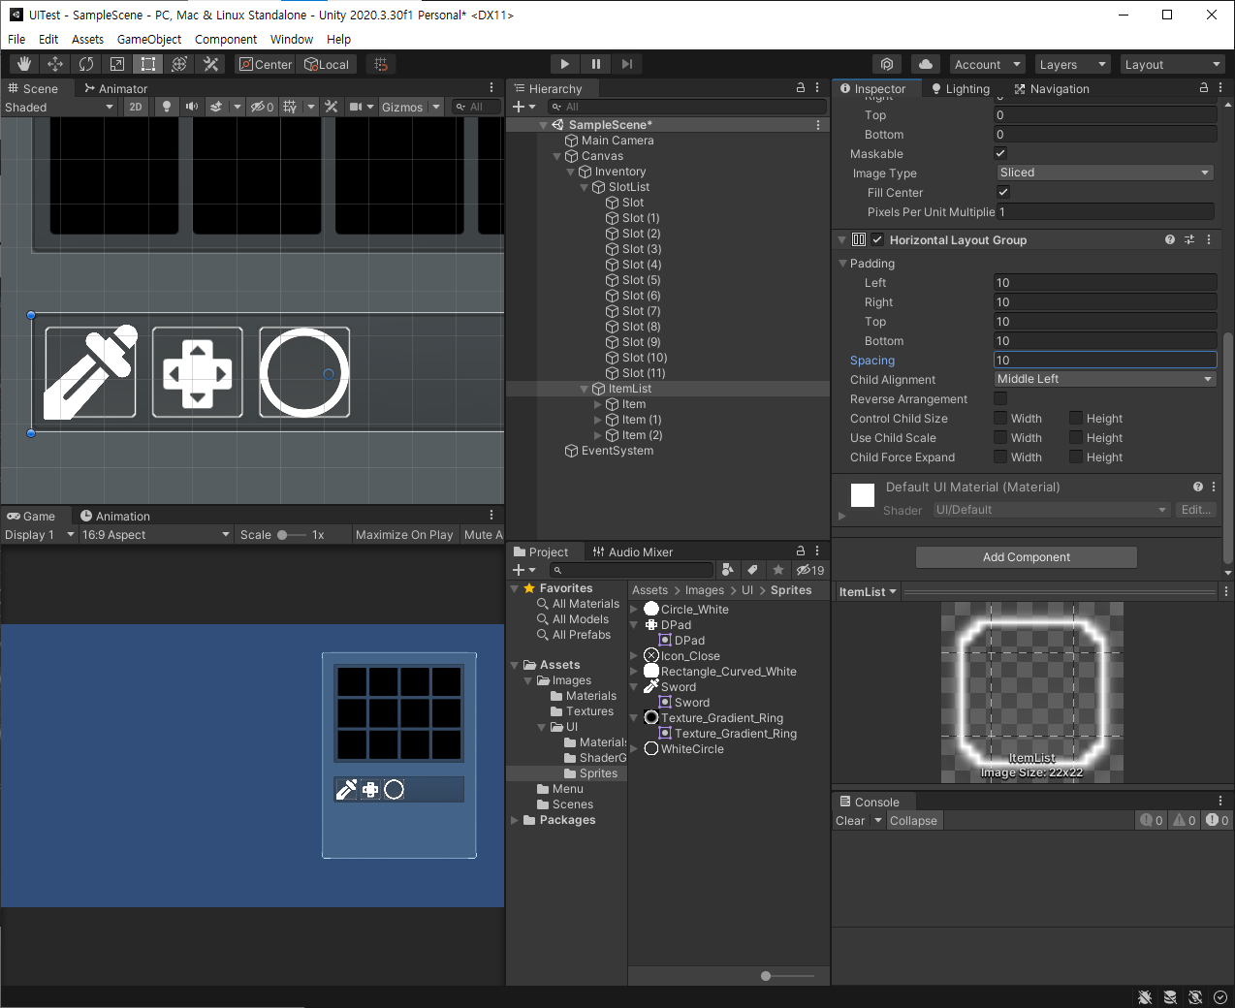The width and height of the screenshot is (1235, 1008).
Task: Open the Assets menu
Action: click(87, 39)
